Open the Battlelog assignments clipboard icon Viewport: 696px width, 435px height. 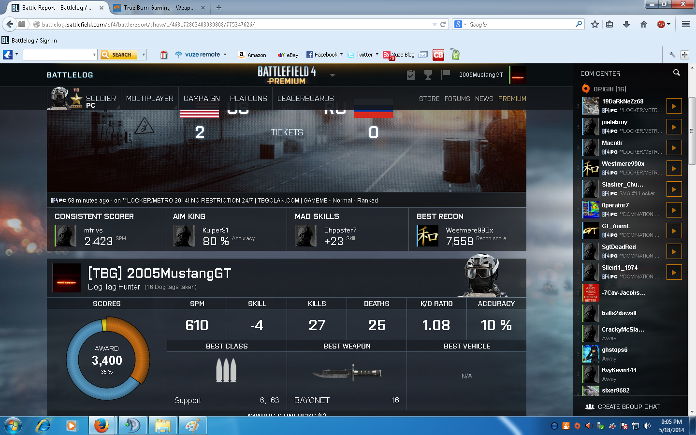411,75
